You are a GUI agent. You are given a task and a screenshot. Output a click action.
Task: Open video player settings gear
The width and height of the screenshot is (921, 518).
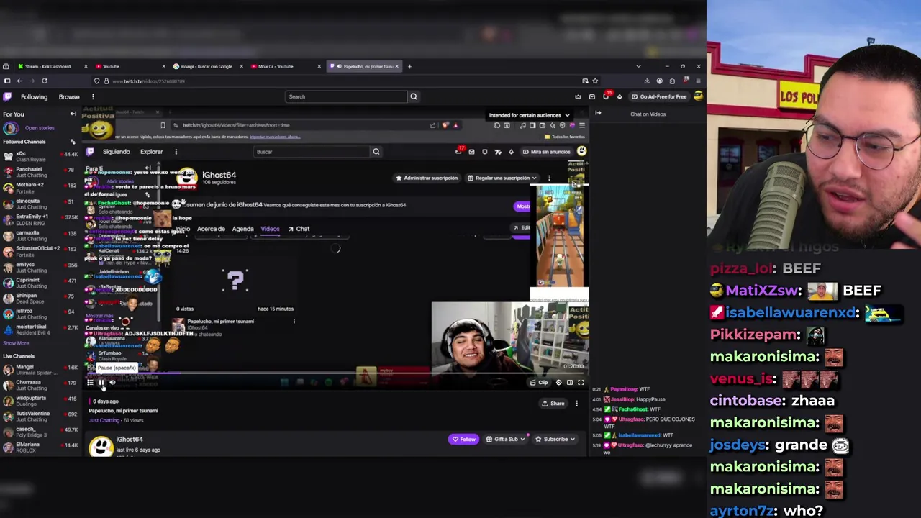(x=558, y=383)
